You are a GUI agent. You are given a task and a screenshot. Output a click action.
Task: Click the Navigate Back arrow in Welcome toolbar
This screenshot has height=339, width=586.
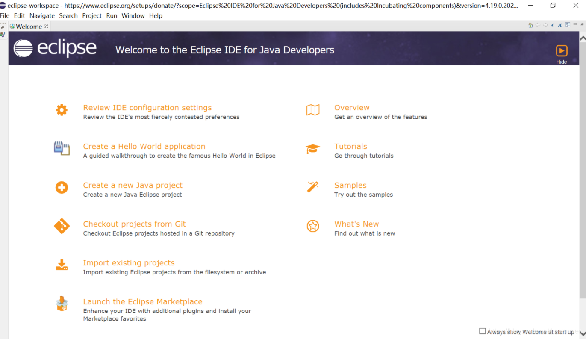(538, 25)
